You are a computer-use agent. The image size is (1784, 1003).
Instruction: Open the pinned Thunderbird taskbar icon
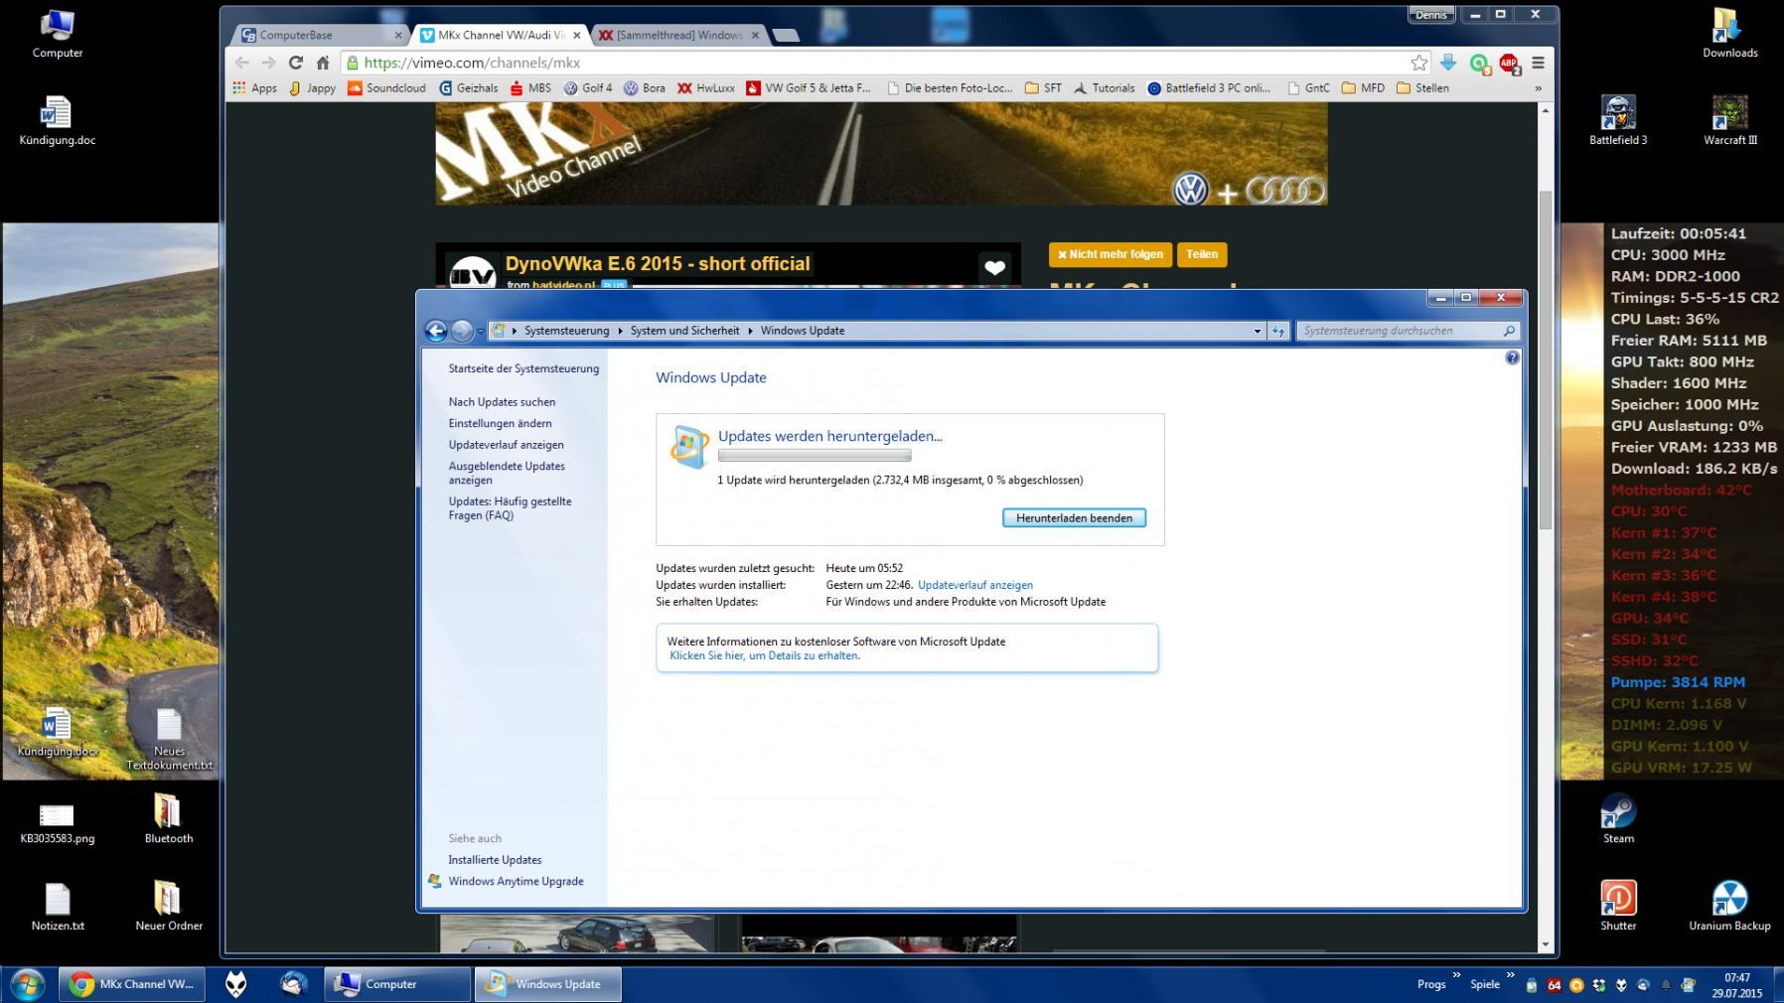[293, 984]
